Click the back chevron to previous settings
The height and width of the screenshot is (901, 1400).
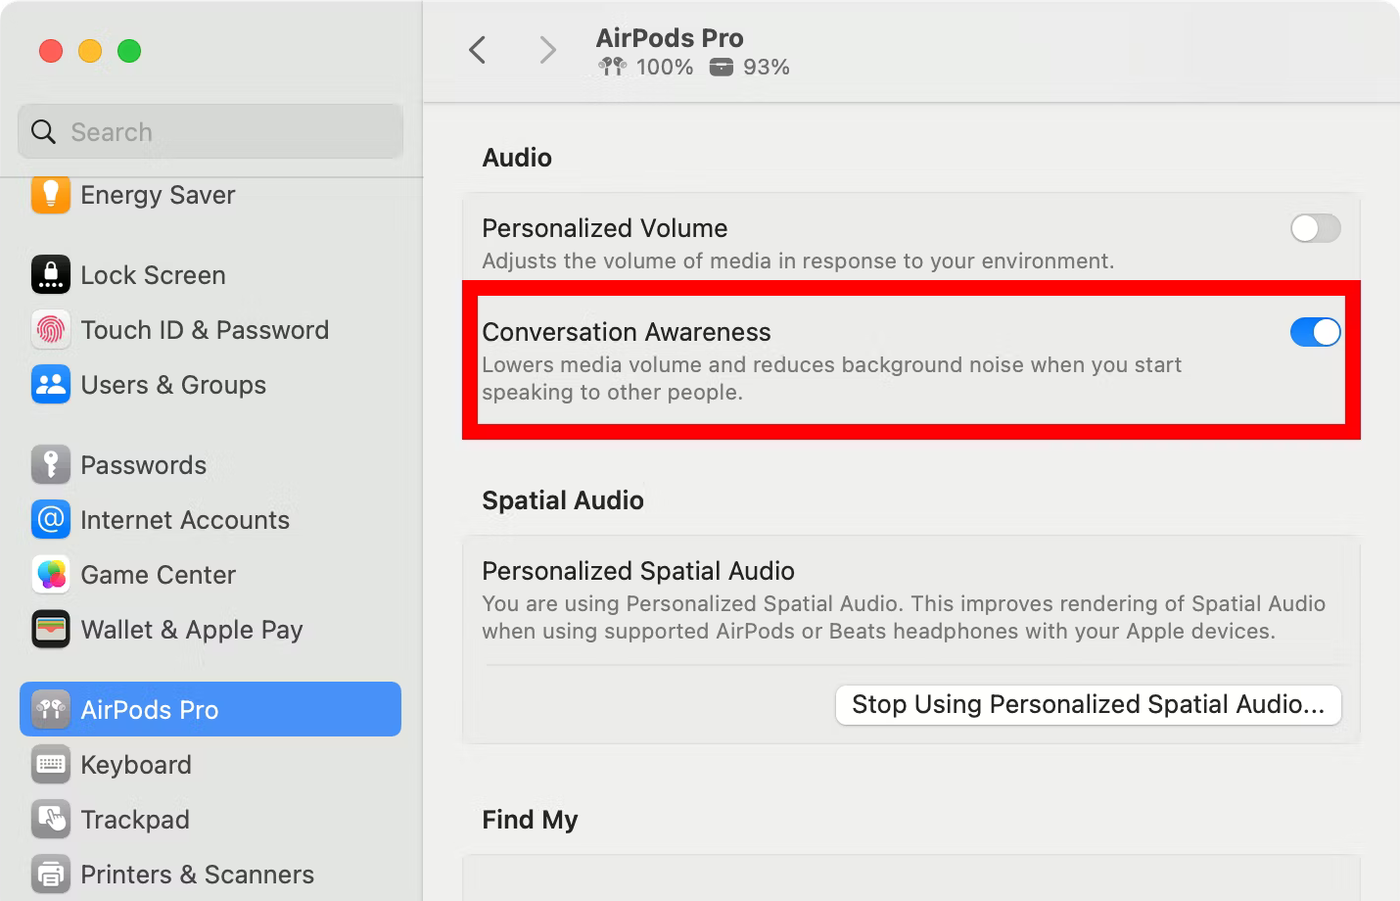tap(478, 50)
